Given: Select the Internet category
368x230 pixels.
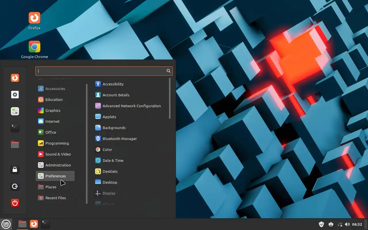Looking at the screenshot, I should point(55,121).
